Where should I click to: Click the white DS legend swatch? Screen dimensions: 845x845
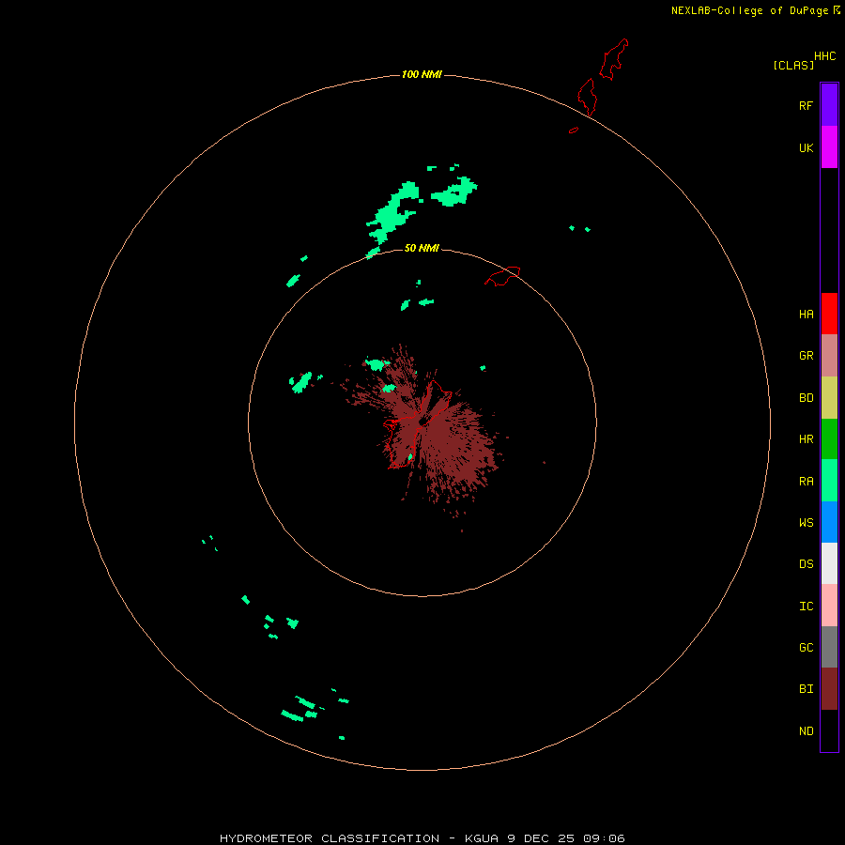click(829, 563)
